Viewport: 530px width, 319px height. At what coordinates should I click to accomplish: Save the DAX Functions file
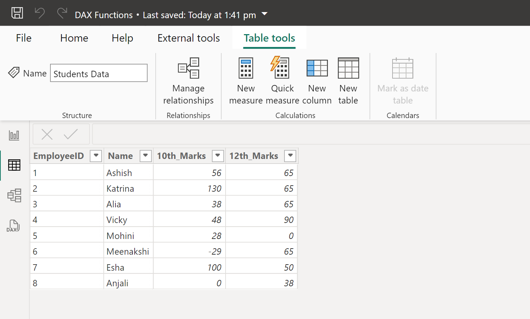coord(17,13)
